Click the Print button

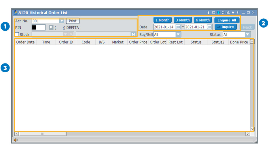[x=73, y=21]
